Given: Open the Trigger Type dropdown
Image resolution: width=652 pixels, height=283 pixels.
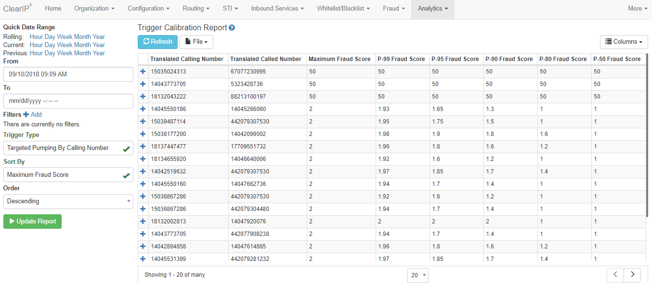Looking at the screenshot, I should click(68, 148).
